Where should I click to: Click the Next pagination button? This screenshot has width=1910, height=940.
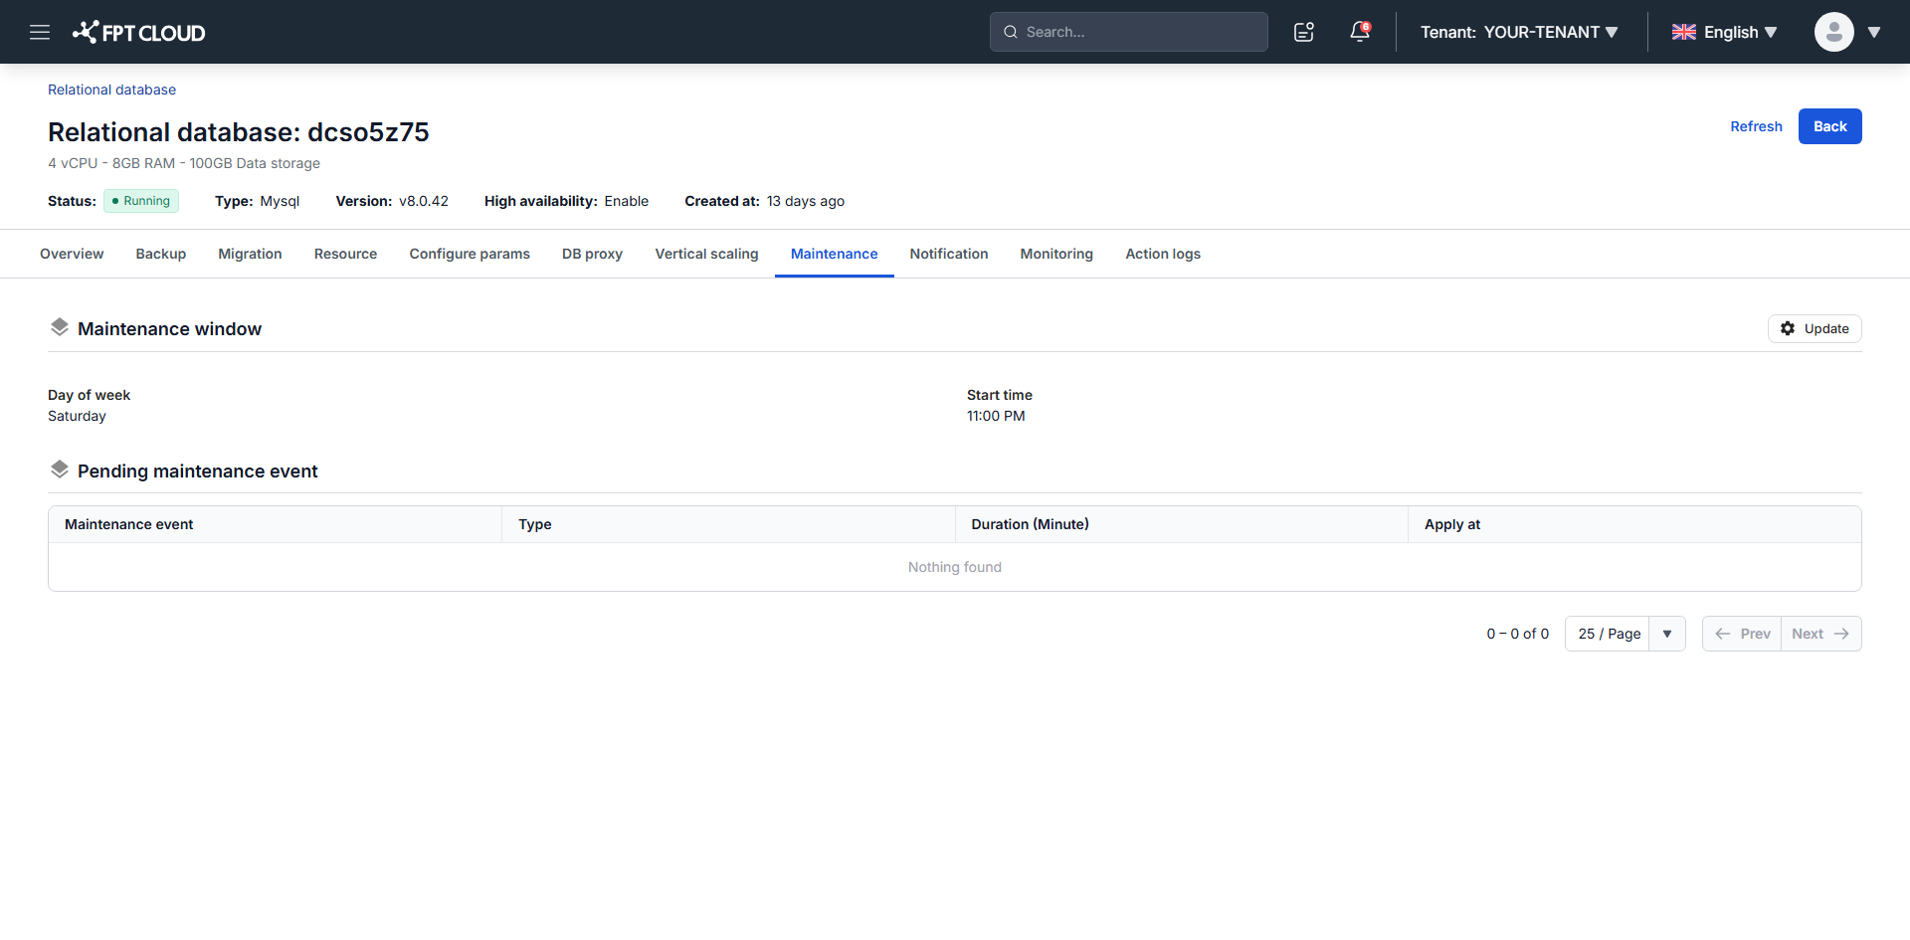pos(1820,634)
